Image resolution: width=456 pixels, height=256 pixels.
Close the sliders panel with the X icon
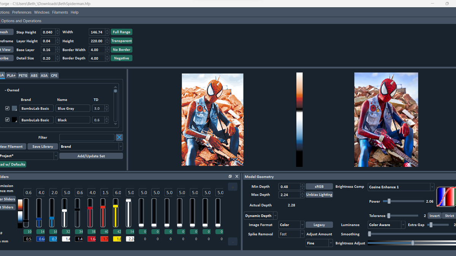click(237, 176)
